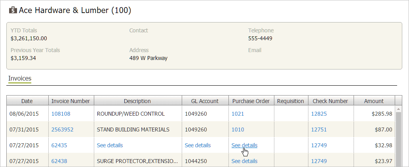Click Purchase Order See details for invoice 62438
Screen dimensions: 409x167
[x=244, y=161]
